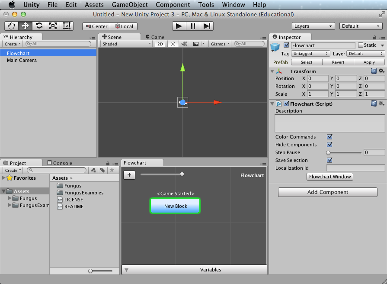Enable the Static checkbox
Image resolution: width=387 pixels, height=284 pixels.
[x=361, y=45]
